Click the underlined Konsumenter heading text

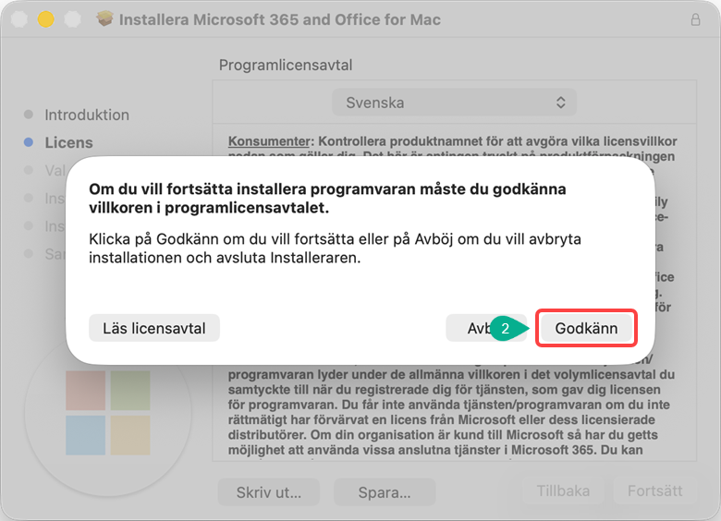click(268, 141)
